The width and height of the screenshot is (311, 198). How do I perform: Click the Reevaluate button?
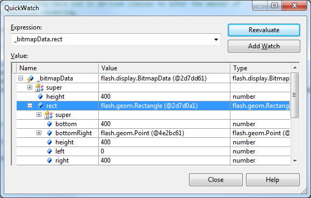264,30
